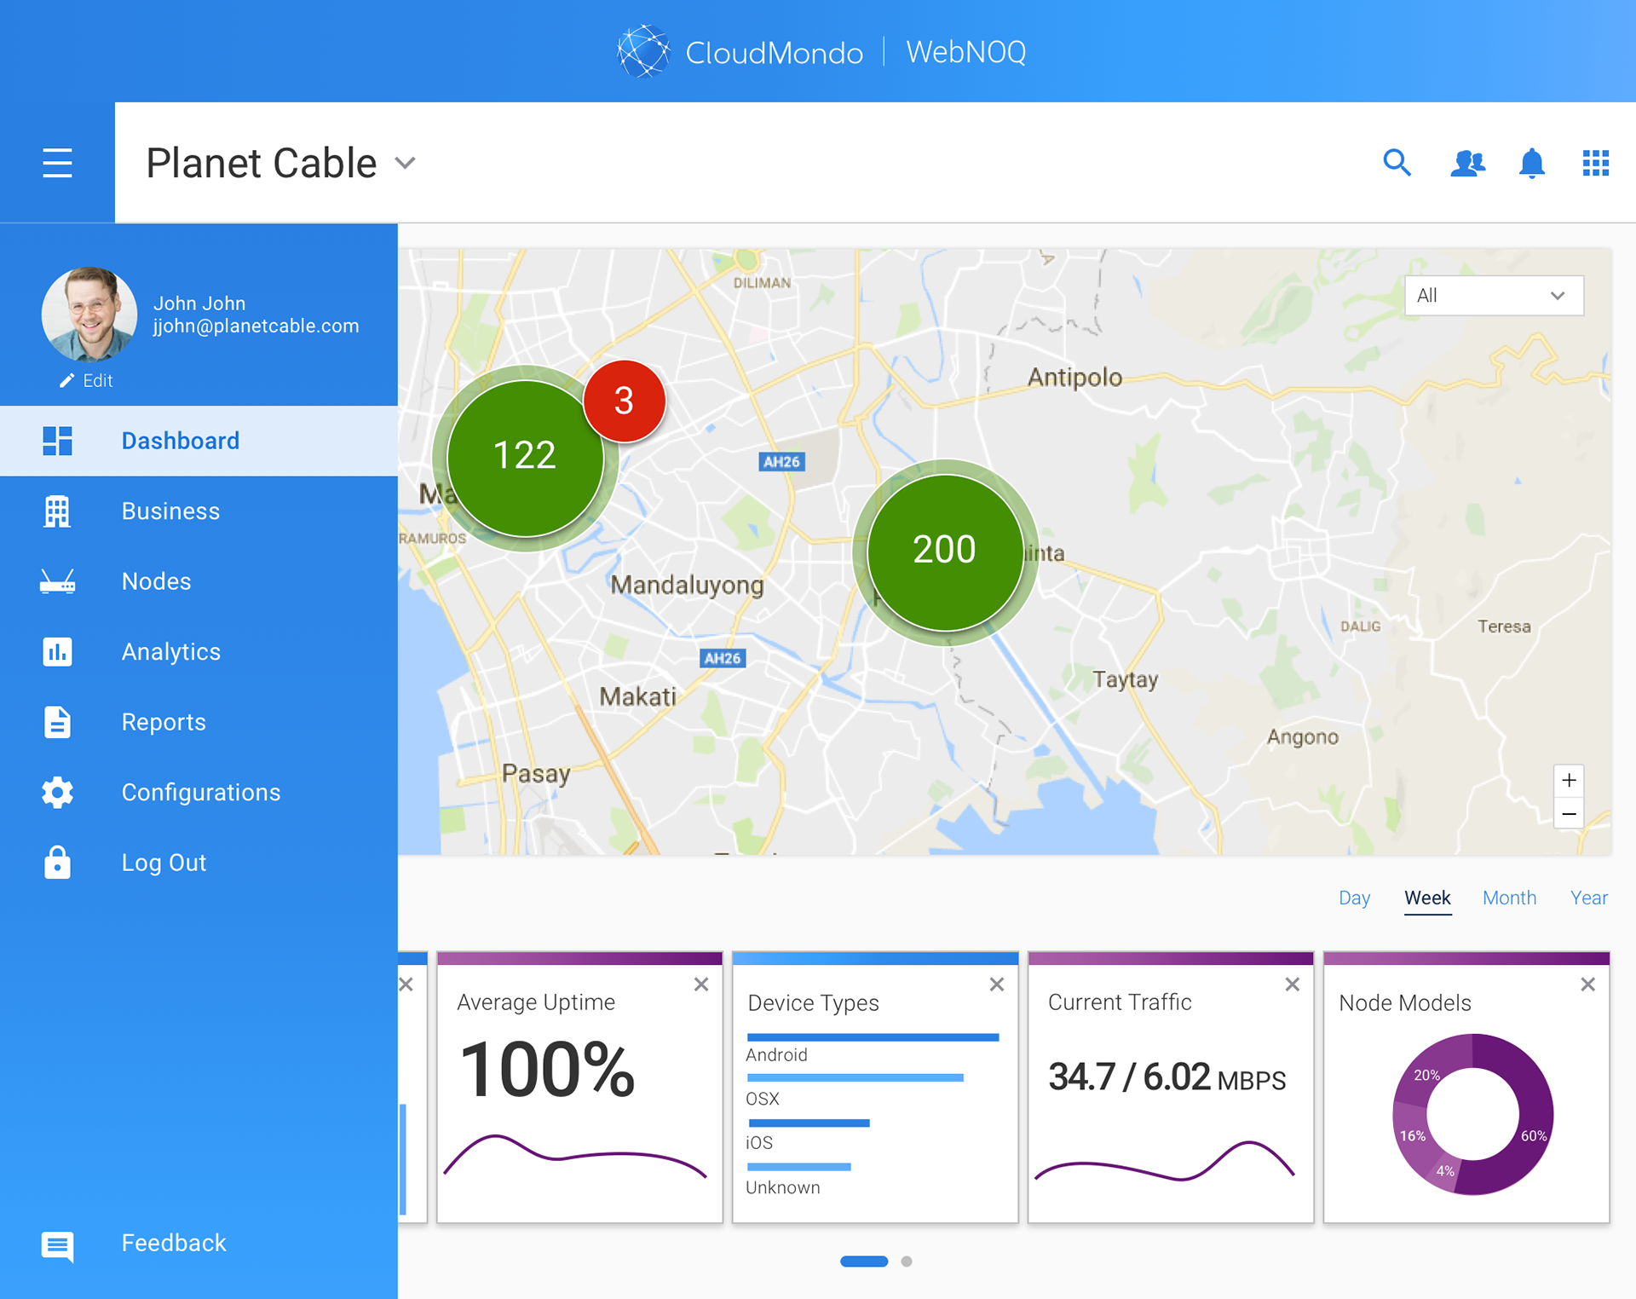Click the Configurations gear icon
Screen dimensions: 1636x1299
click(x=57, y=793)
